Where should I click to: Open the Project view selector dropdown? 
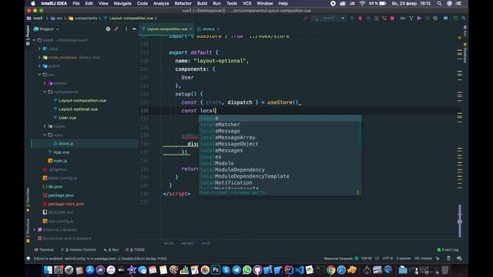point(46,29)
